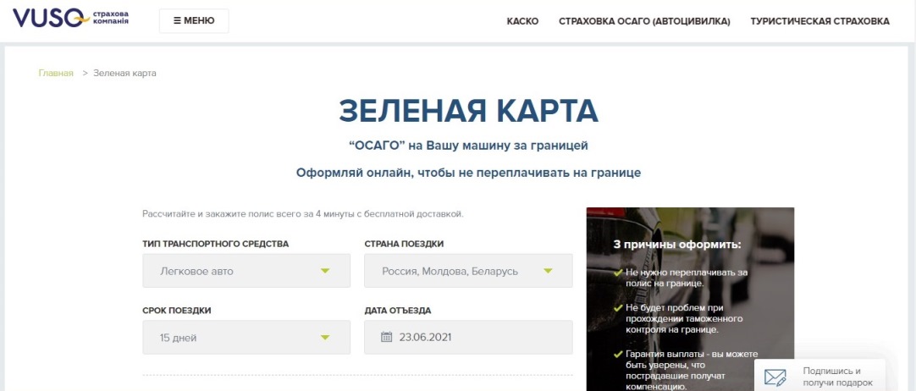Open Туристическая страховка page
916x391 pixels.
819,22
